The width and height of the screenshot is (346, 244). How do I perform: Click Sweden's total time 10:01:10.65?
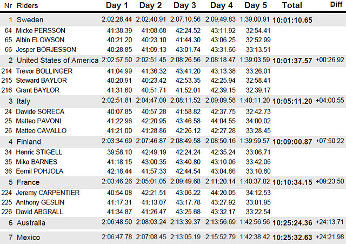pos(292,21)
